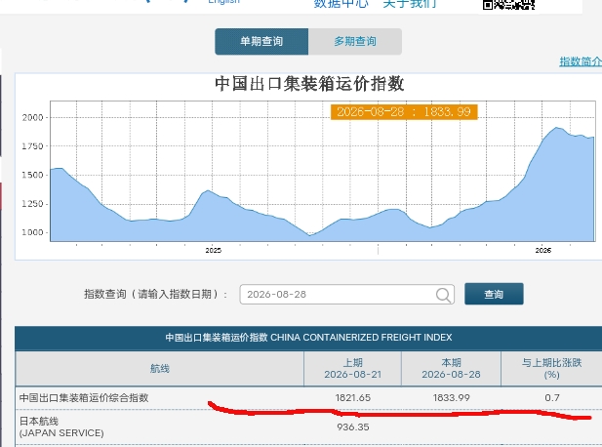Click the 航线 column header
This screenshot has width=602, height=447.
coord(160,369)
